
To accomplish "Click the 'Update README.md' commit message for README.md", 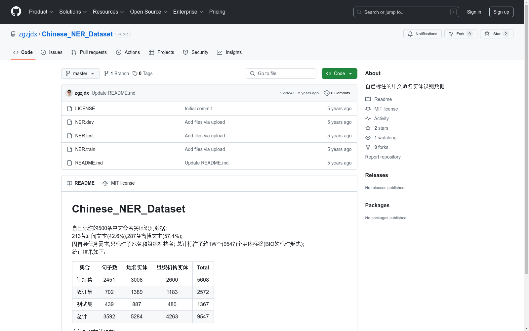I will (207, 163).
